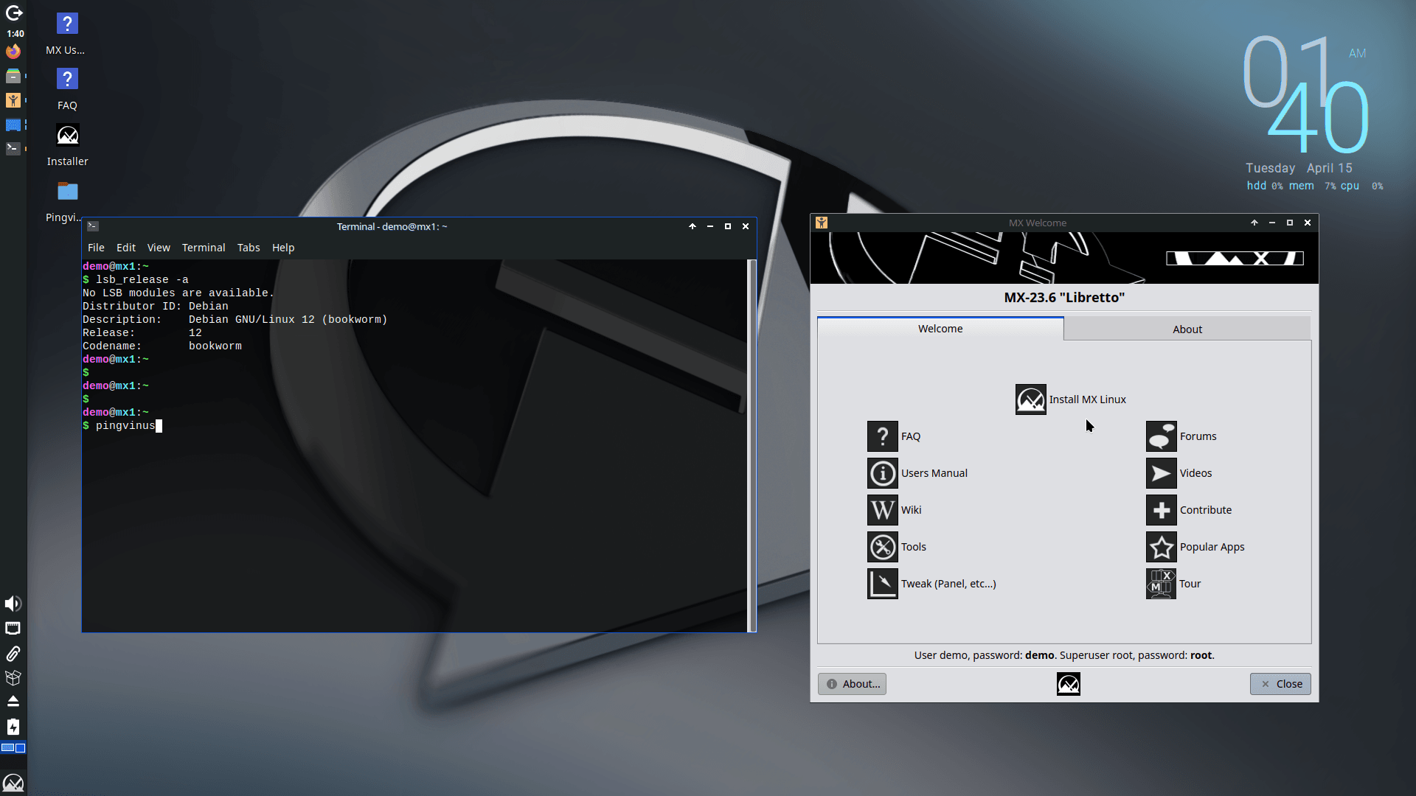The height and width of the screenshot is (796, 1416).
Task: Click the MX-23.6 "Libretto" heading
Action: [1064, 298]
